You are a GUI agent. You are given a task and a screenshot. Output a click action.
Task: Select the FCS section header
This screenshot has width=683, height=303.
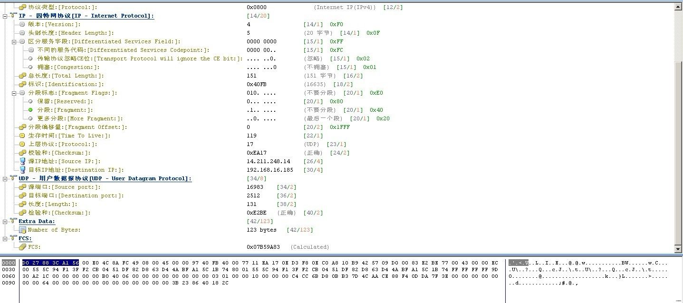(x=25, y=238)
